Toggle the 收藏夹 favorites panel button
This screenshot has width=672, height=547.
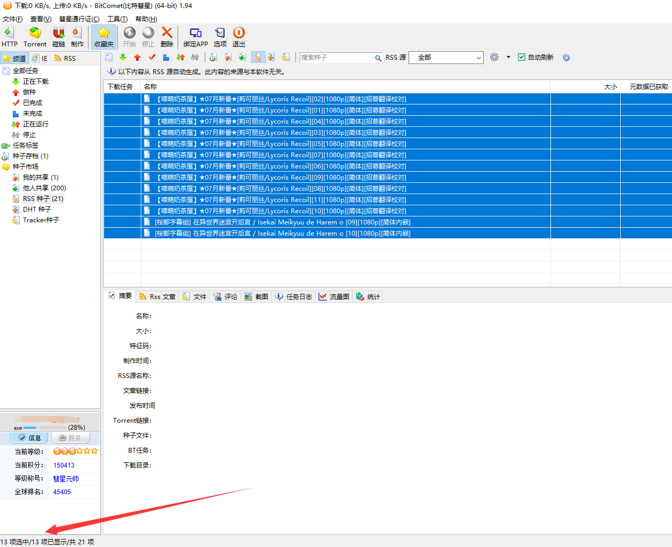click(x=104, y=37)
